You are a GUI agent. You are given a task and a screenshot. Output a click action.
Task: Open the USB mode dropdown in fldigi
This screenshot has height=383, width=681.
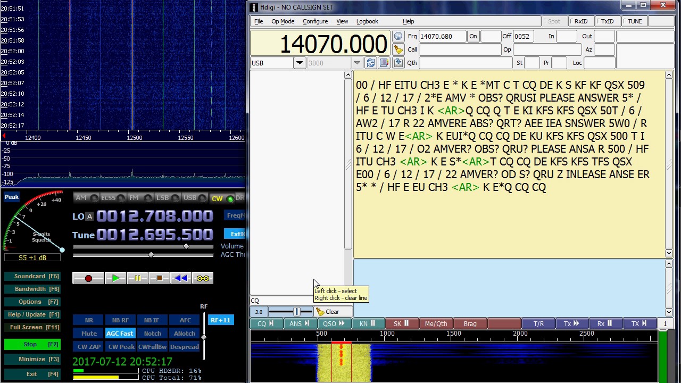point(300,63)
